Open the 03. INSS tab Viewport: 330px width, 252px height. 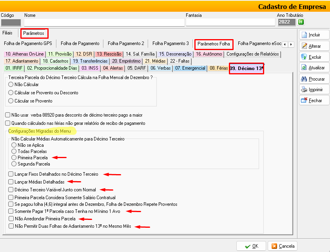pyautogui.click(x=89, y=68)
